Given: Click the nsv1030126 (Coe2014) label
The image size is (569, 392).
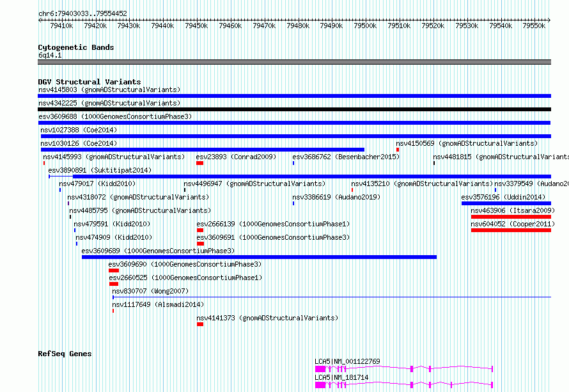Looking at the screenshot, I should (x=79, y=143).
